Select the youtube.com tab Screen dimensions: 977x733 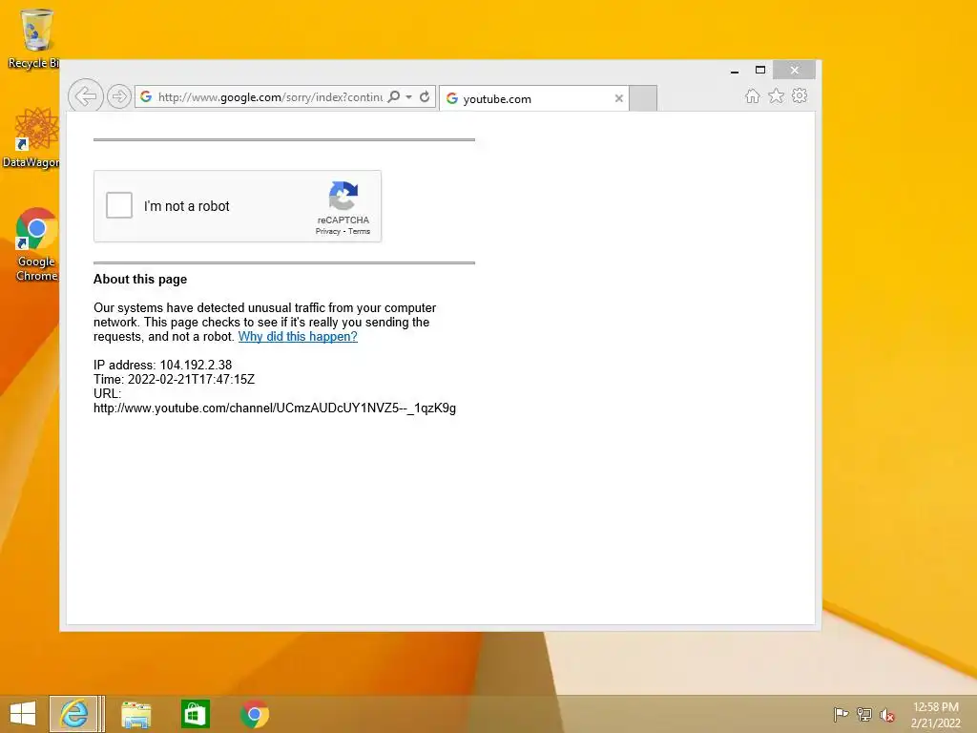click(533, 98)
